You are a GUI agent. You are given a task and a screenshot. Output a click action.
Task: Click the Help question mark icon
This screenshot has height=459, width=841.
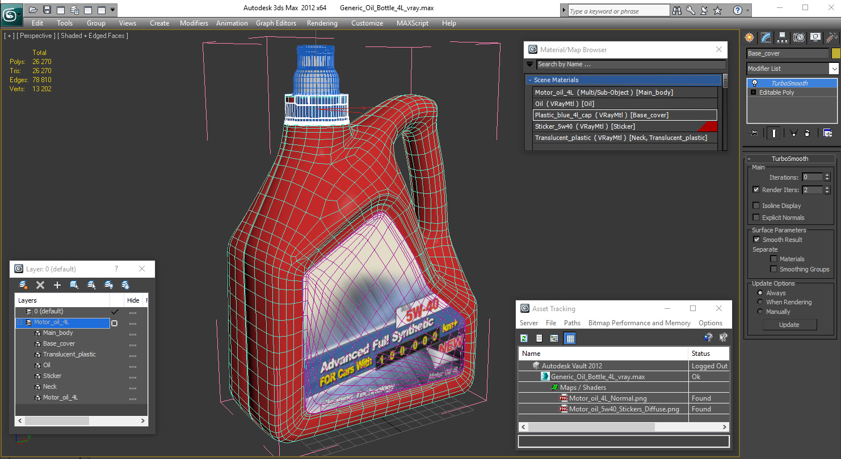click(737, 10)
